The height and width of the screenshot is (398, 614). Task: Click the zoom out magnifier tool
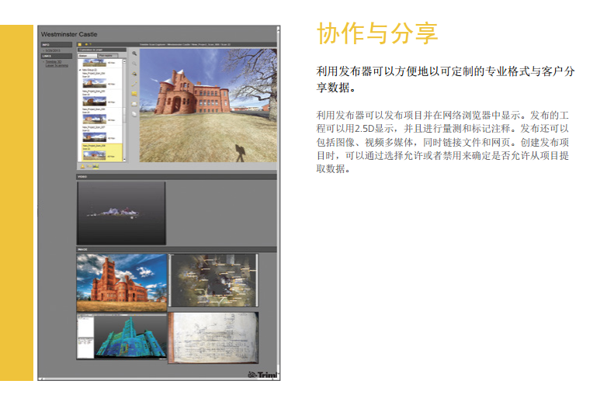click(134, 64)
